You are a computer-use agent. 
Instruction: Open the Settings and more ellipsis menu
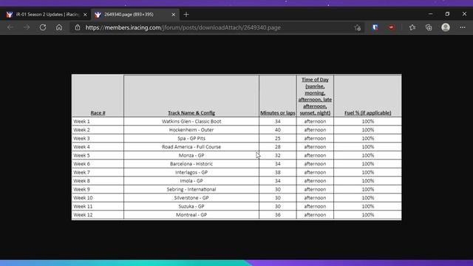click(463, 27)
